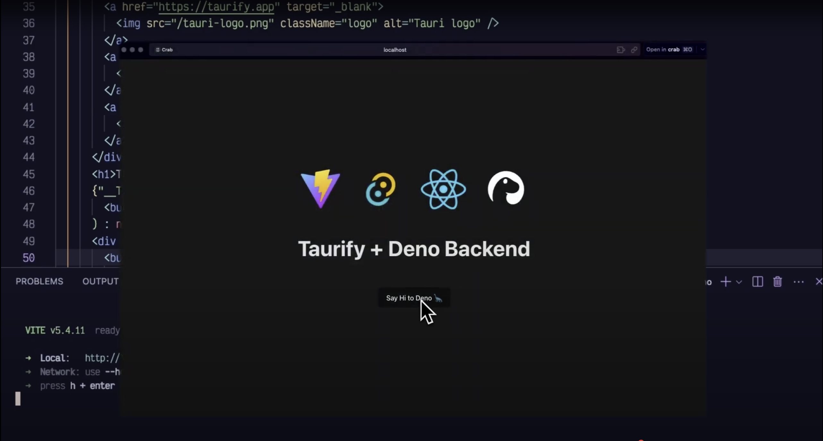The width and height of the screenshot is (823, 441).
Task: Click the VITE v5.4.11 terminal text
Action: (x=55, y=330)
